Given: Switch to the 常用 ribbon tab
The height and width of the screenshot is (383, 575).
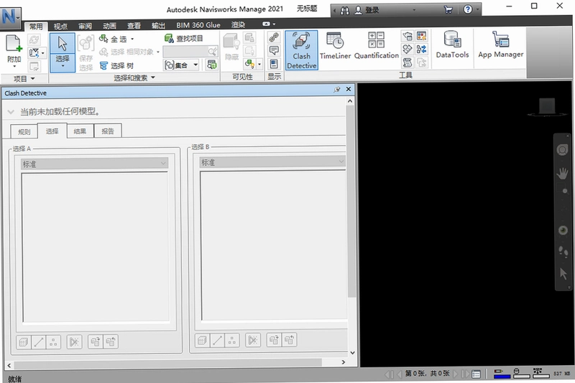Looking at the screenshot, I should click(36, 27).
